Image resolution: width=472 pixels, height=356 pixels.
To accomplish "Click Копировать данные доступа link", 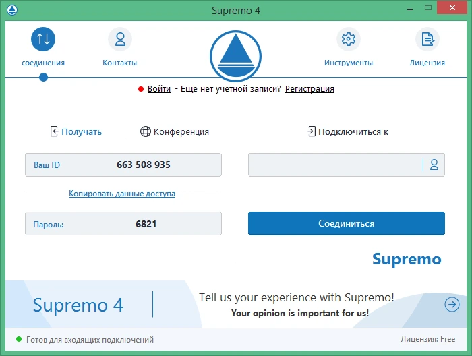I will point(122,194).
